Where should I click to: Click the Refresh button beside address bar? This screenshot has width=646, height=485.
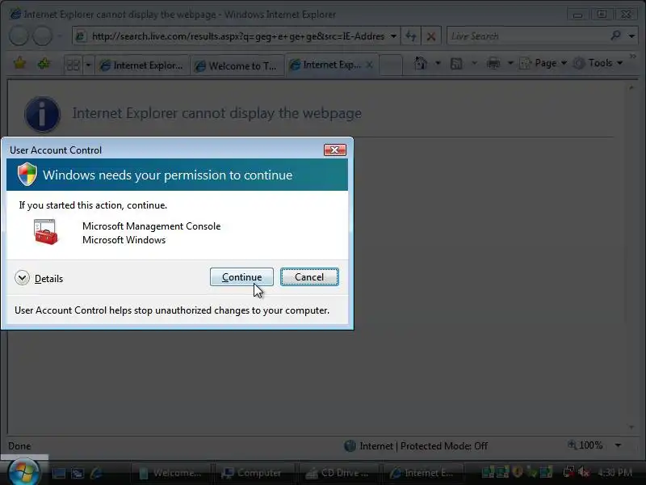coord(411,36)
